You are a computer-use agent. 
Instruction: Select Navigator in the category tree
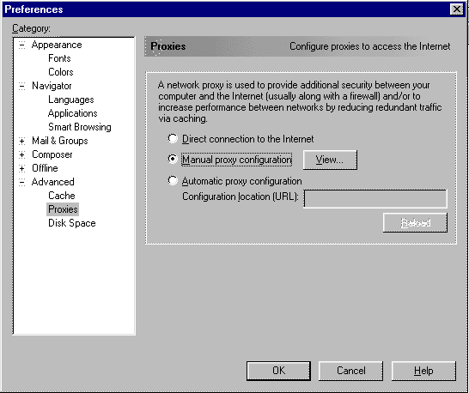click(52, 86)
